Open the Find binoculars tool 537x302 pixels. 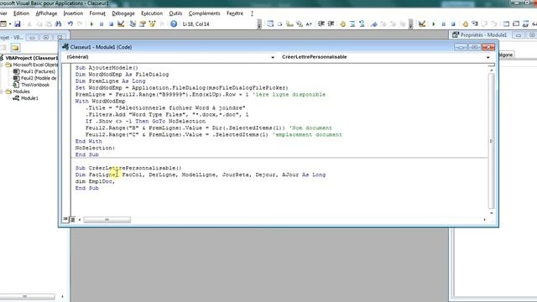tap(58, 24)
